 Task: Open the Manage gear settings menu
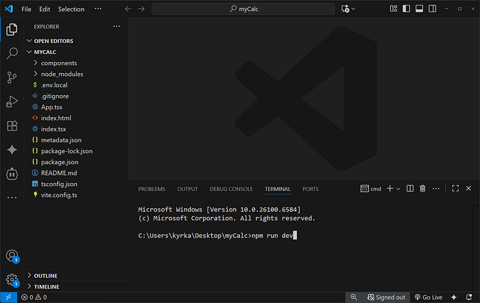(x=12, y=280)
